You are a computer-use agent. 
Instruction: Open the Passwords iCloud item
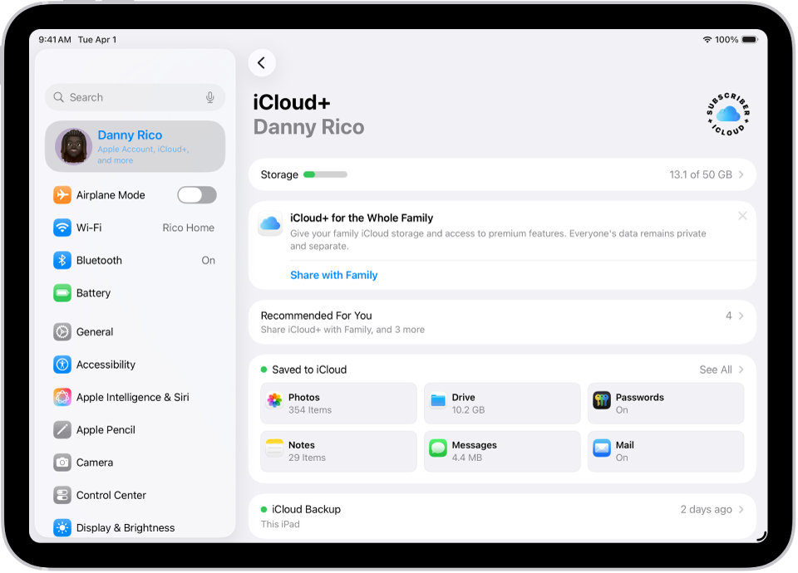point(665,403)
